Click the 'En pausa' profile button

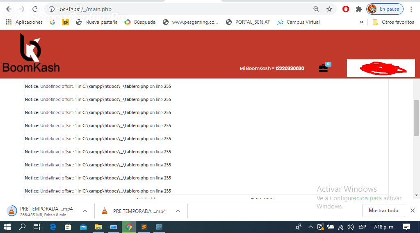coord(385,9)
